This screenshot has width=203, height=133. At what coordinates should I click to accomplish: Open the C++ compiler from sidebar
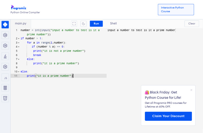(x=5, y=46)
